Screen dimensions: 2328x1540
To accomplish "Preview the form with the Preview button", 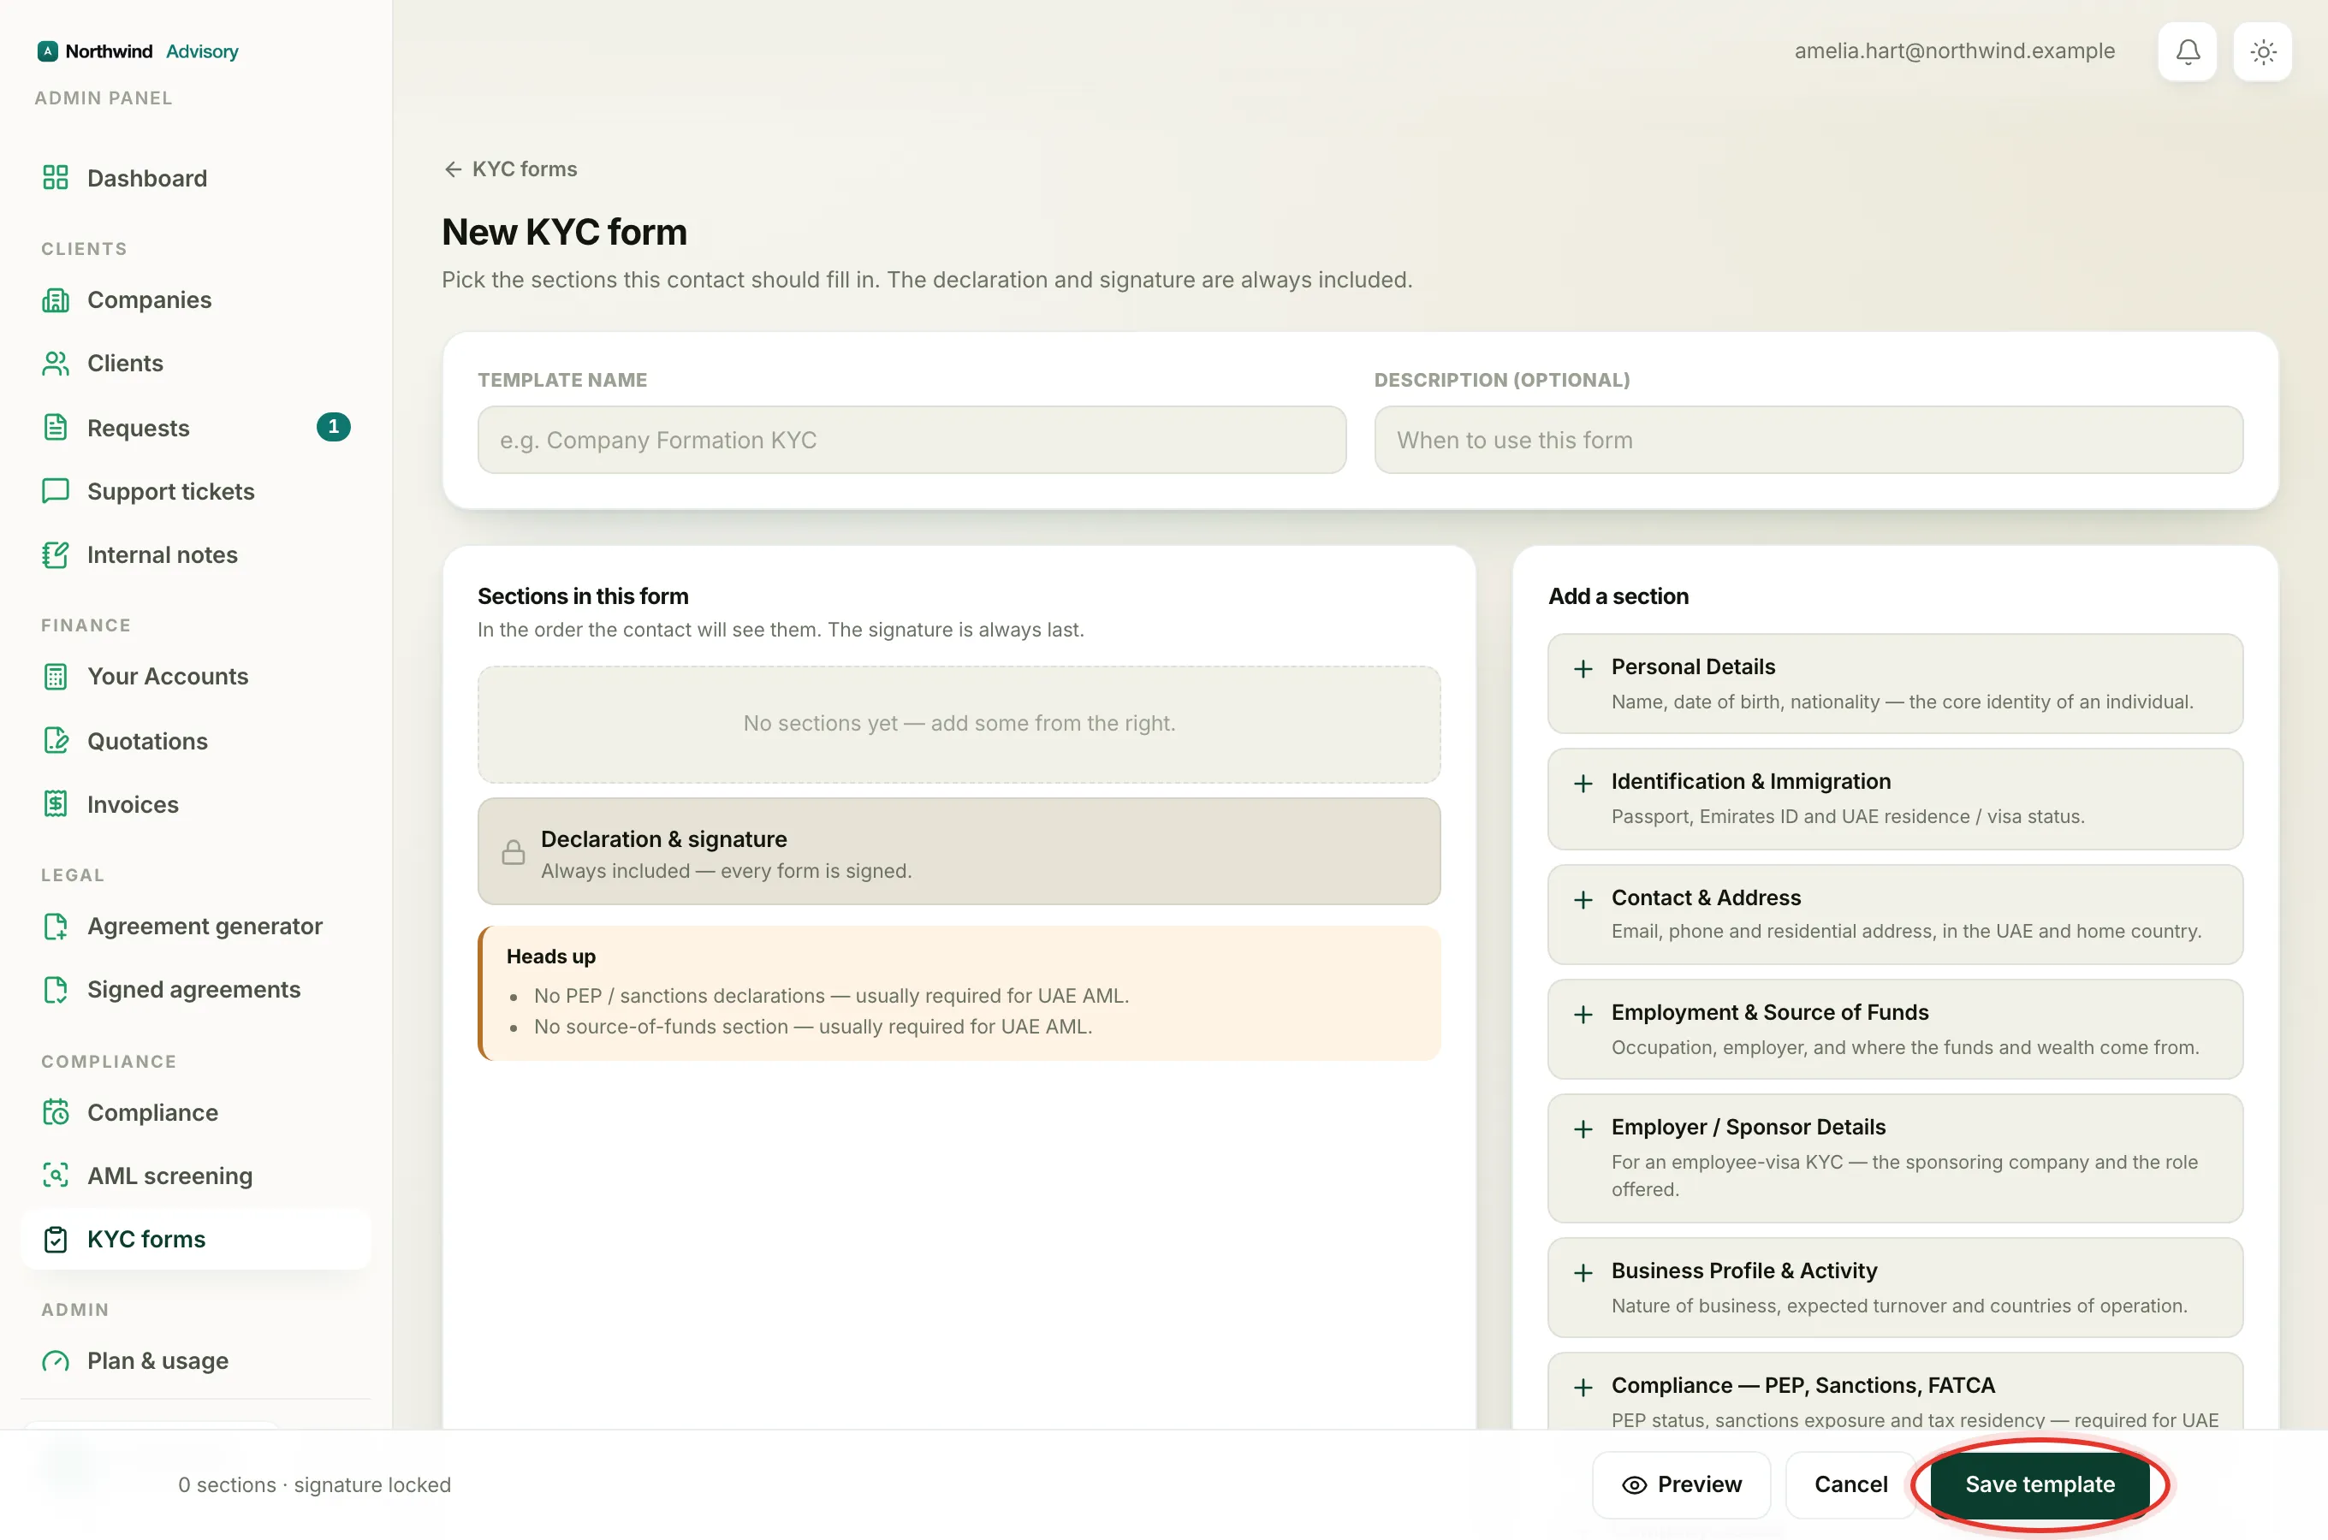I will pyautogui.click(x=1681, y=1484).
